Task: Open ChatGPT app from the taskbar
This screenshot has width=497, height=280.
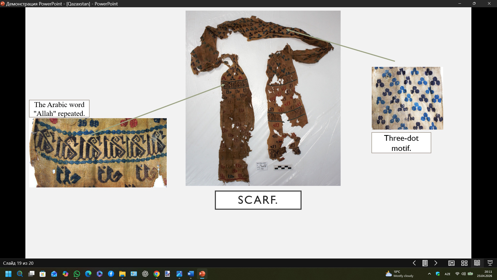Action: (x=145, y=274)
